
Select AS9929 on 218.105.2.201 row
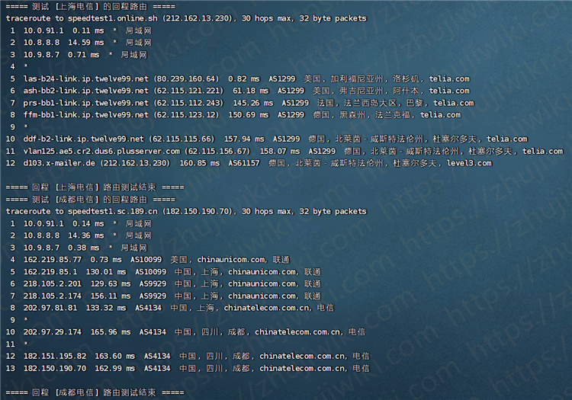[153, 283]
